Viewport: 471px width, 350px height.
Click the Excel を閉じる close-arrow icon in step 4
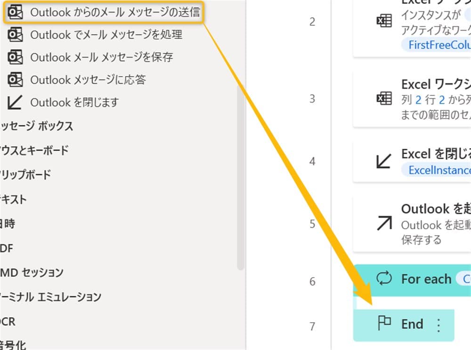[385, 160]
